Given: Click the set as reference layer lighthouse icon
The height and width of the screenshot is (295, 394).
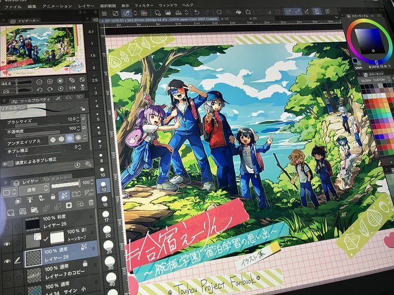Looking at the screenshot, I should 29,200.
